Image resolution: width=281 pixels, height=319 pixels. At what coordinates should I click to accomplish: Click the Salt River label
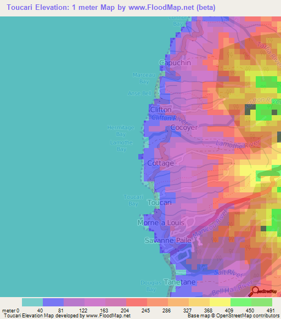(229, 273)
